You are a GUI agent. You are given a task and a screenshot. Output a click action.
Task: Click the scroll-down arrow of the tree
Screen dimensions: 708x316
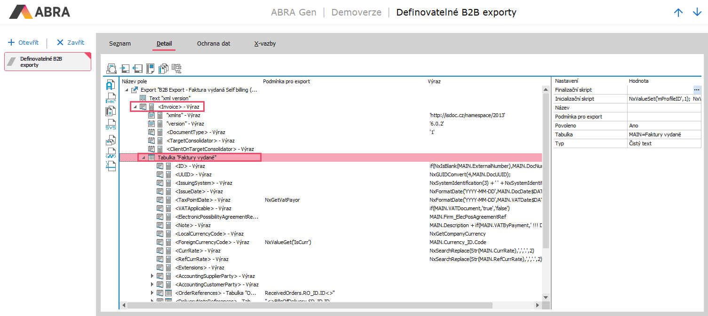point(546,297)
